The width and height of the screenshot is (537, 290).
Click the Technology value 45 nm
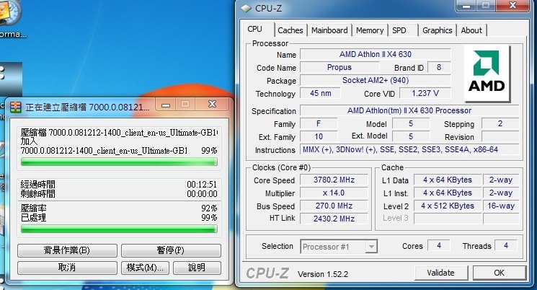click(320, 93)
